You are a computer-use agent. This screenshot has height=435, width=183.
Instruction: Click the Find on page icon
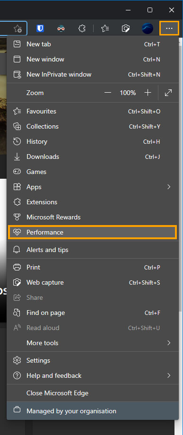(x=17, y=313)
